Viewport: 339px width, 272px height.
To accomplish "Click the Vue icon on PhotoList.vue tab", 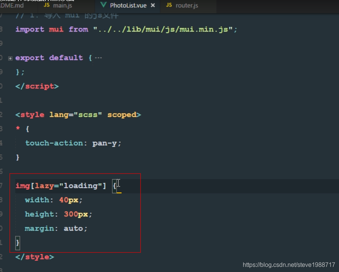I will (x=104, y=5).
